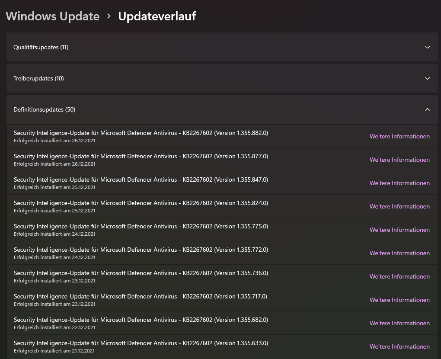Open Weitere Informationen for version 1.355.717.0
The image size is (441, 359).
coord(399,300)
